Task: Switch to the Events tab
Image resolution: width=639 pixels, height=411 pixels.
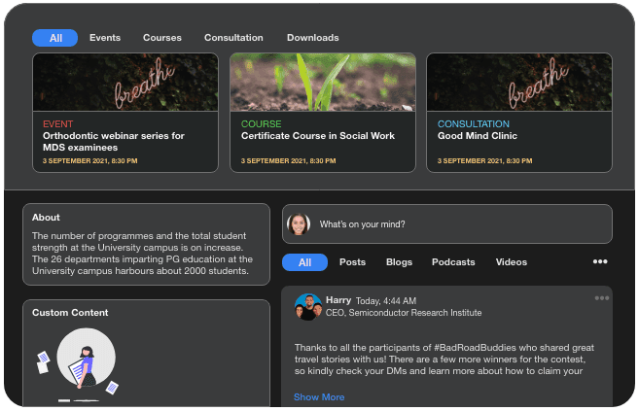Action: click(x=105, y=38)
